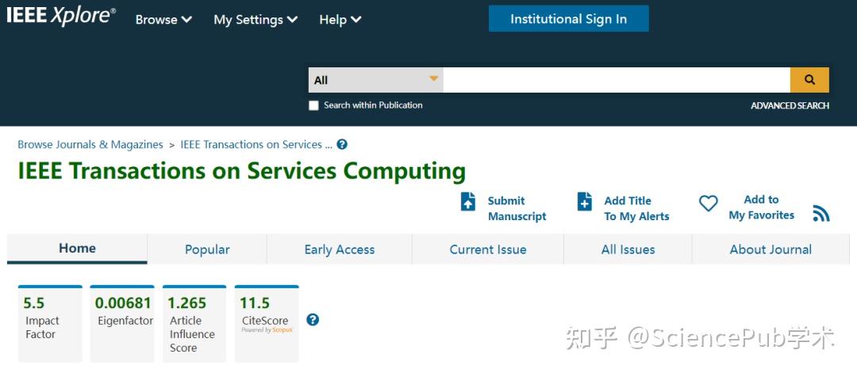This screenshot has width=857, height=373.
Task: Click the metrics help question mark icon
Action: 313,320
